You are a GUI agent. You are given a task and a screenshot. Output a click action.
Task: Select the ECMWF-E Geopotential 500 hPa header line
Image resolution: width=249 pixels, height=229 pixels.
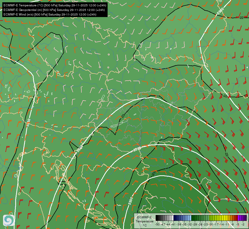point(54,10)
